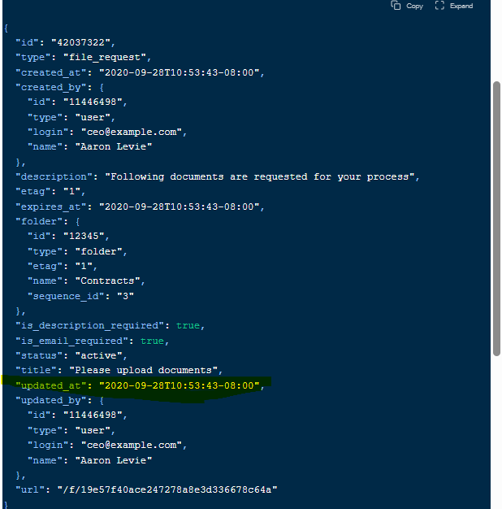Click the vertical scrollbar thumb of the code panel

pyautogui.click(x=496, y=219)
